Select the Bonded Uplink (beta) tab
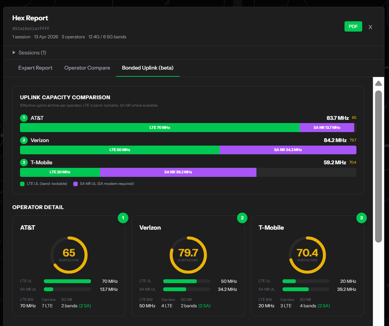Screen dimensions: 389x326 pyautogui.click(x=148, y=68)
